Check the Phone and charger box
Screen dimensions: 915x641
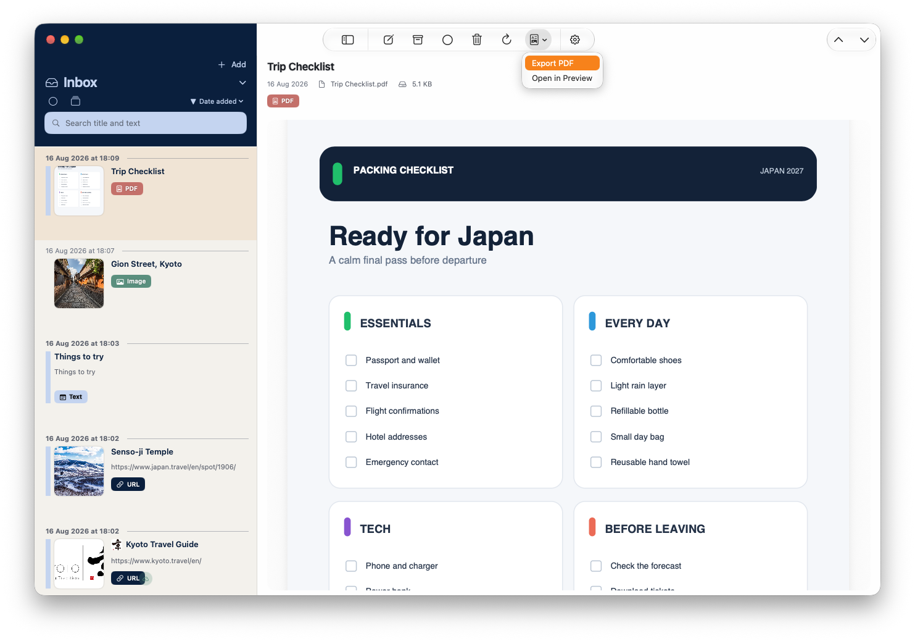click(x=351, y=566)
